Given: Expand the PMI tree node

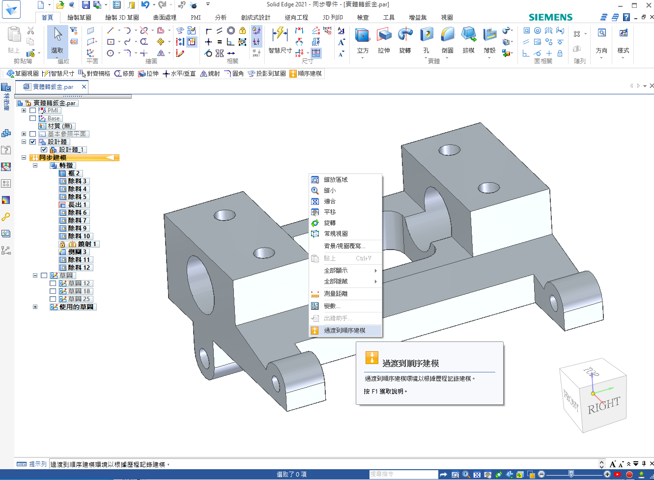Looking at the screenshot, I should 24,111.
